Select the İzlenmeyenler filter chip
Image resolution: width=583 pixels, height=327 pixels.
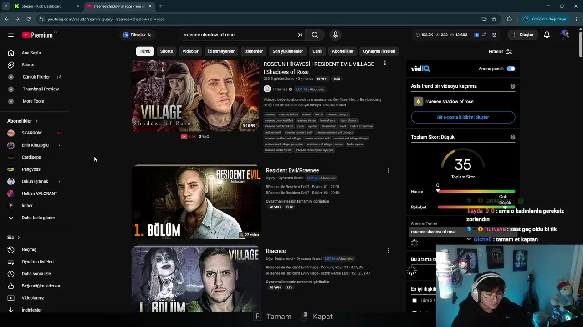221,51
